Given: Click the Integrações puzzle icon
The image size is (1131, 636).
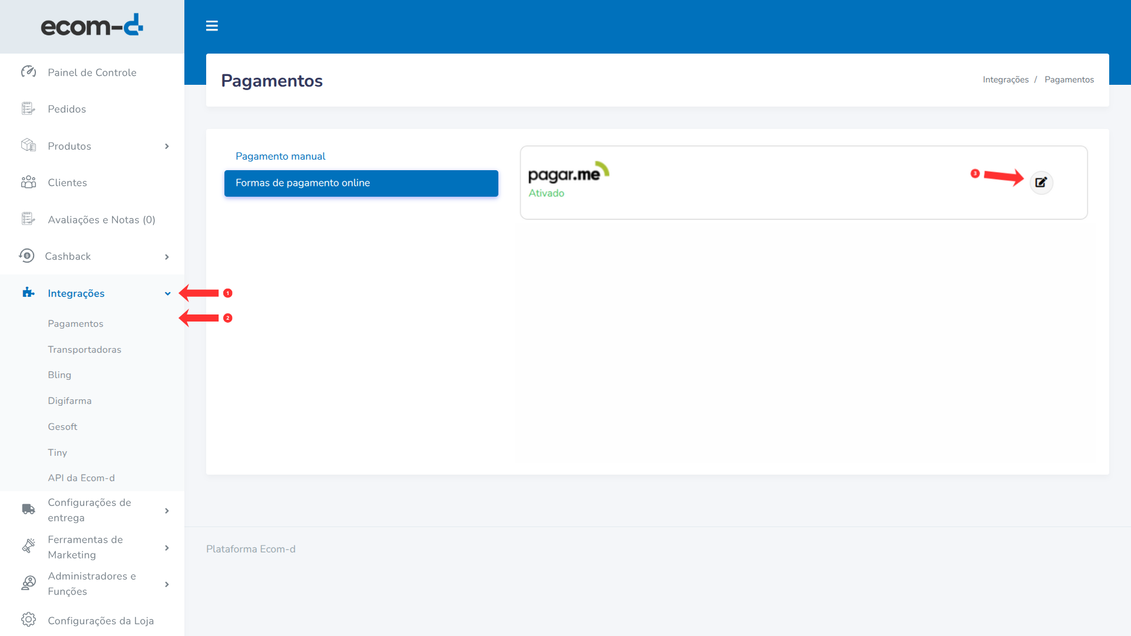Looking at the screenshot, I should pos(28,293).
